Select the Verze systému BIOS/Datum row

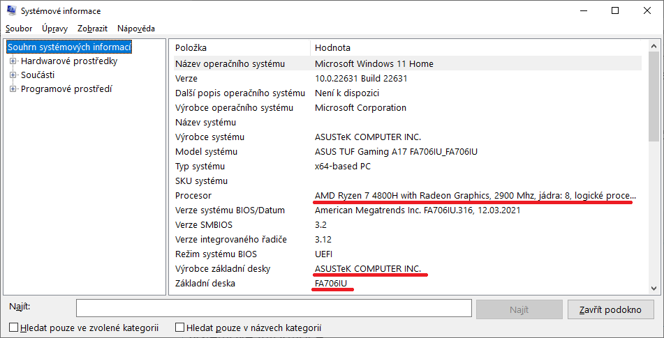[x=407, y=210]
